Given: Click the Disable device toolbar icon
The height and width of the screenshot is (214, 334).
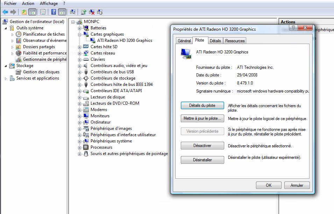Looking at the screenshot, I should point(100,12).
